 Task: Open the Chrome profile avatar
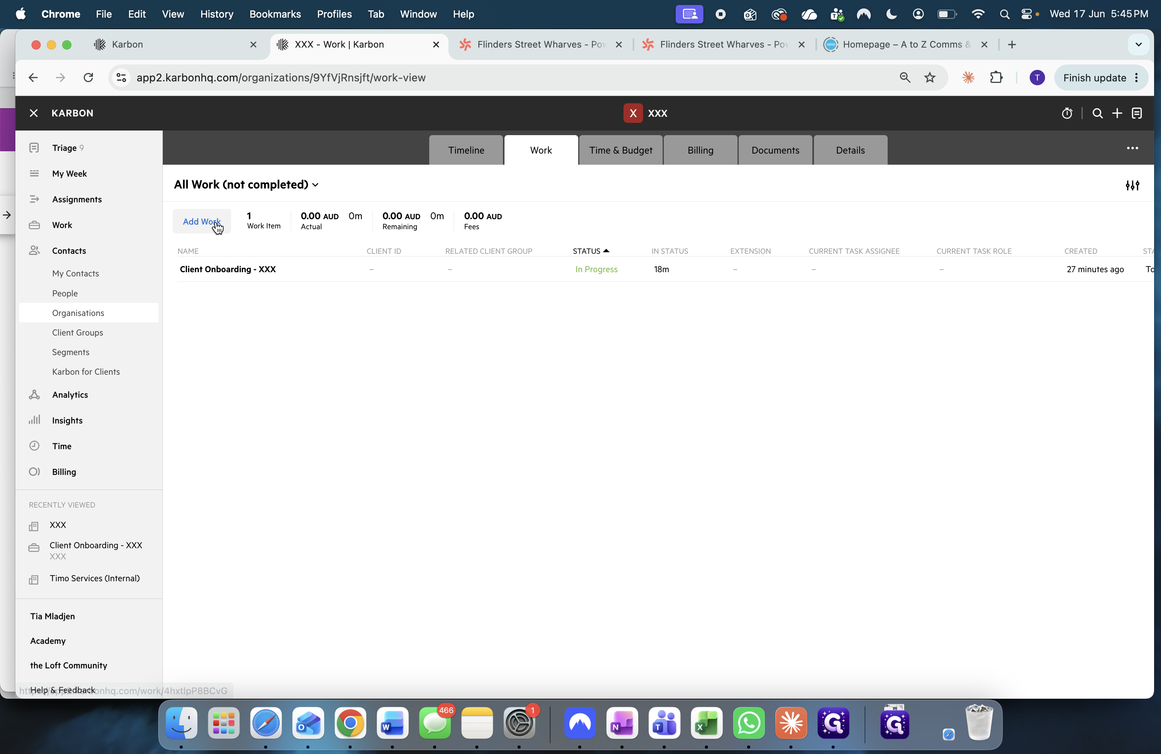1037,78
